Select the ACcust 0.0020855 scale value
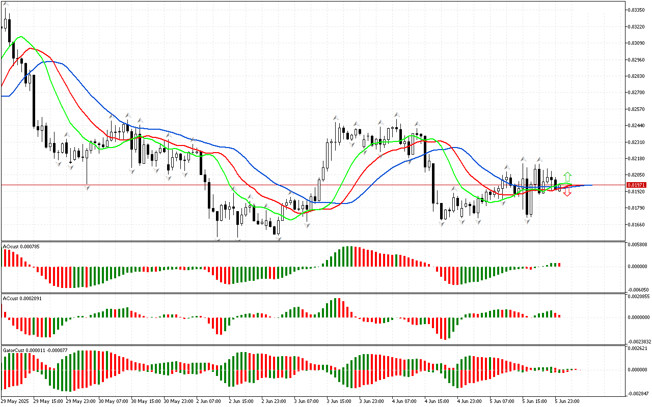The height and width of the screenshot is (407, 652). 639,296
